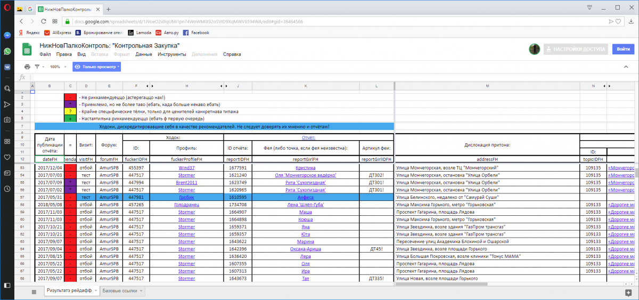Open Facebook Messenger in the Opera sidebar
Viewport: 639px width, 300px height.
tap(7, 36)
